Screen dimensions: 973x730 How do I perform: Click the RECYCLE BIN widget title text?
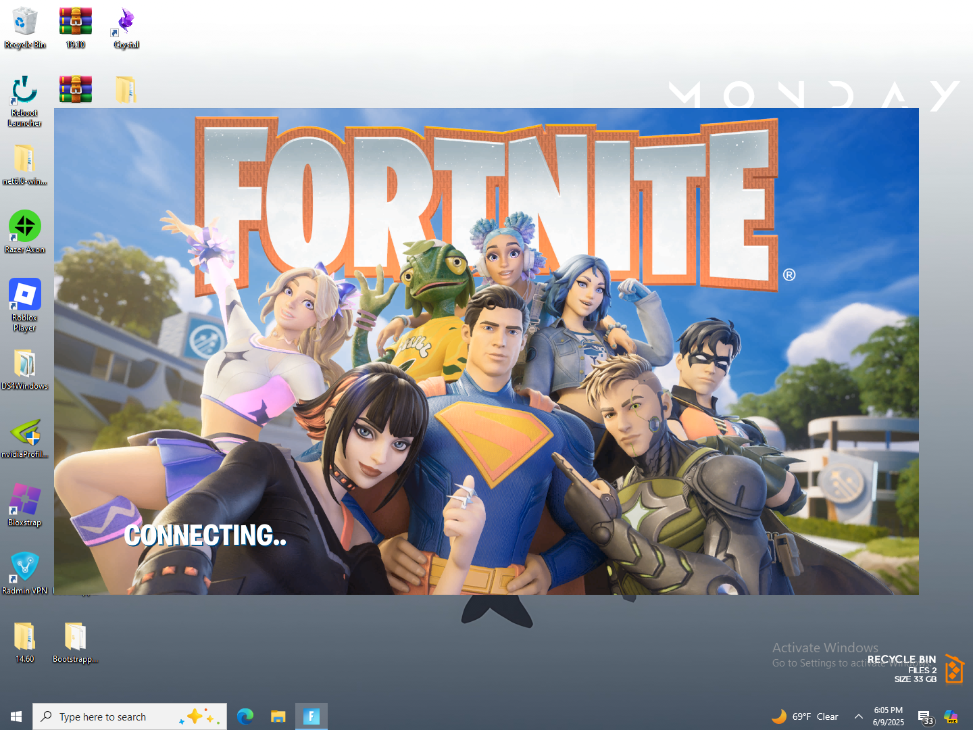click(x=902, y=659)
